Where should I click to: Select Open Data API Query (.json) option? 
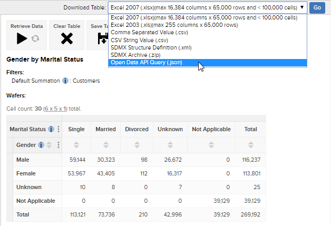pyautogui.click(x=147, y=62)
